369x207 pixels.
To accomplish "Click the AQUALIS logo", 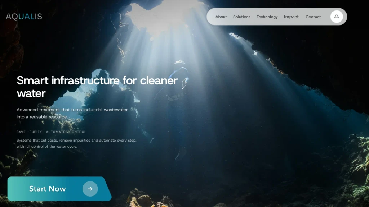I will click(24, 17).
